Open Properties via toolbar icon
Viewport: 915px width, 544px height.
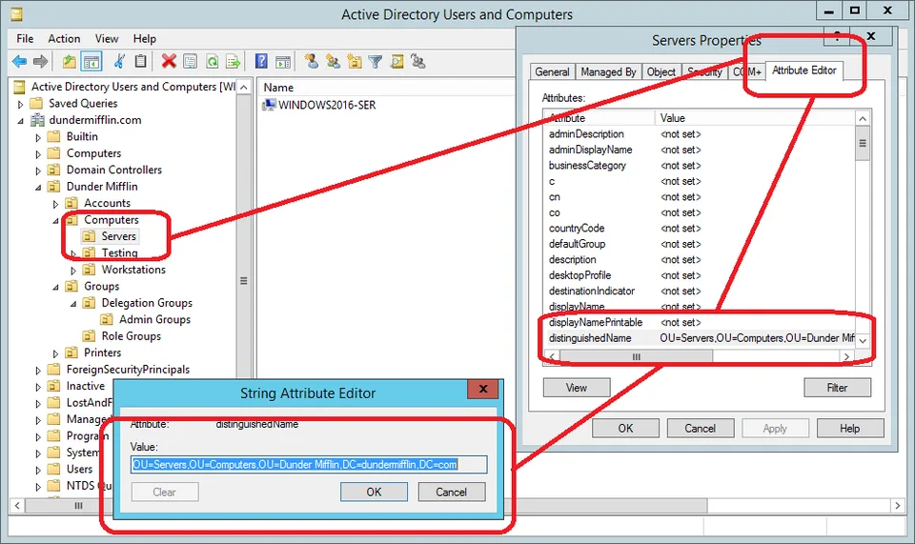click(x=191, y=61)
